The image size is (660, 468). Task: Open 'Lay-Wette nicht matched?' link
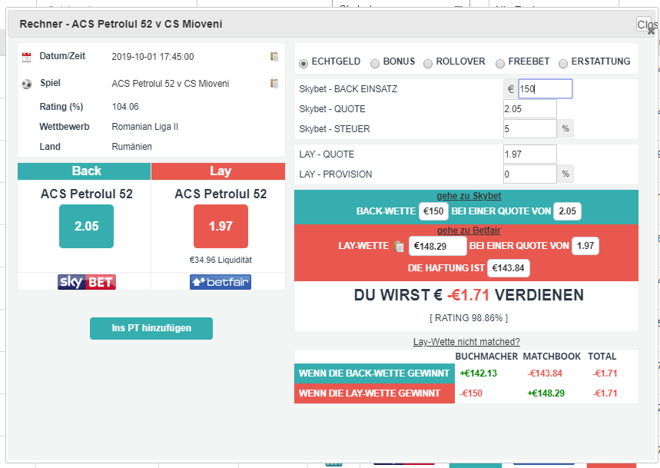(x=466, y=342)
